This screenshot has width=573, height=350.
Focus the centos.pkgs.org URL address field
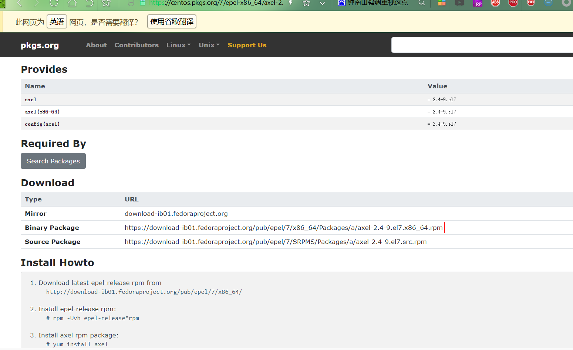tap(216, 3)
